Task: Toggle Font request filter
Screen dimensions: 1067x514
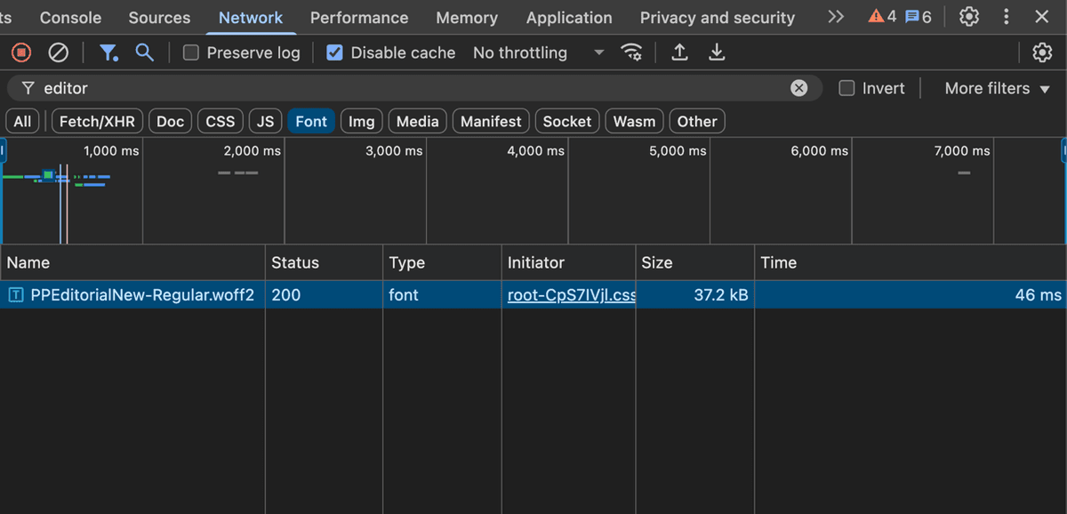Action: point(311,122)
